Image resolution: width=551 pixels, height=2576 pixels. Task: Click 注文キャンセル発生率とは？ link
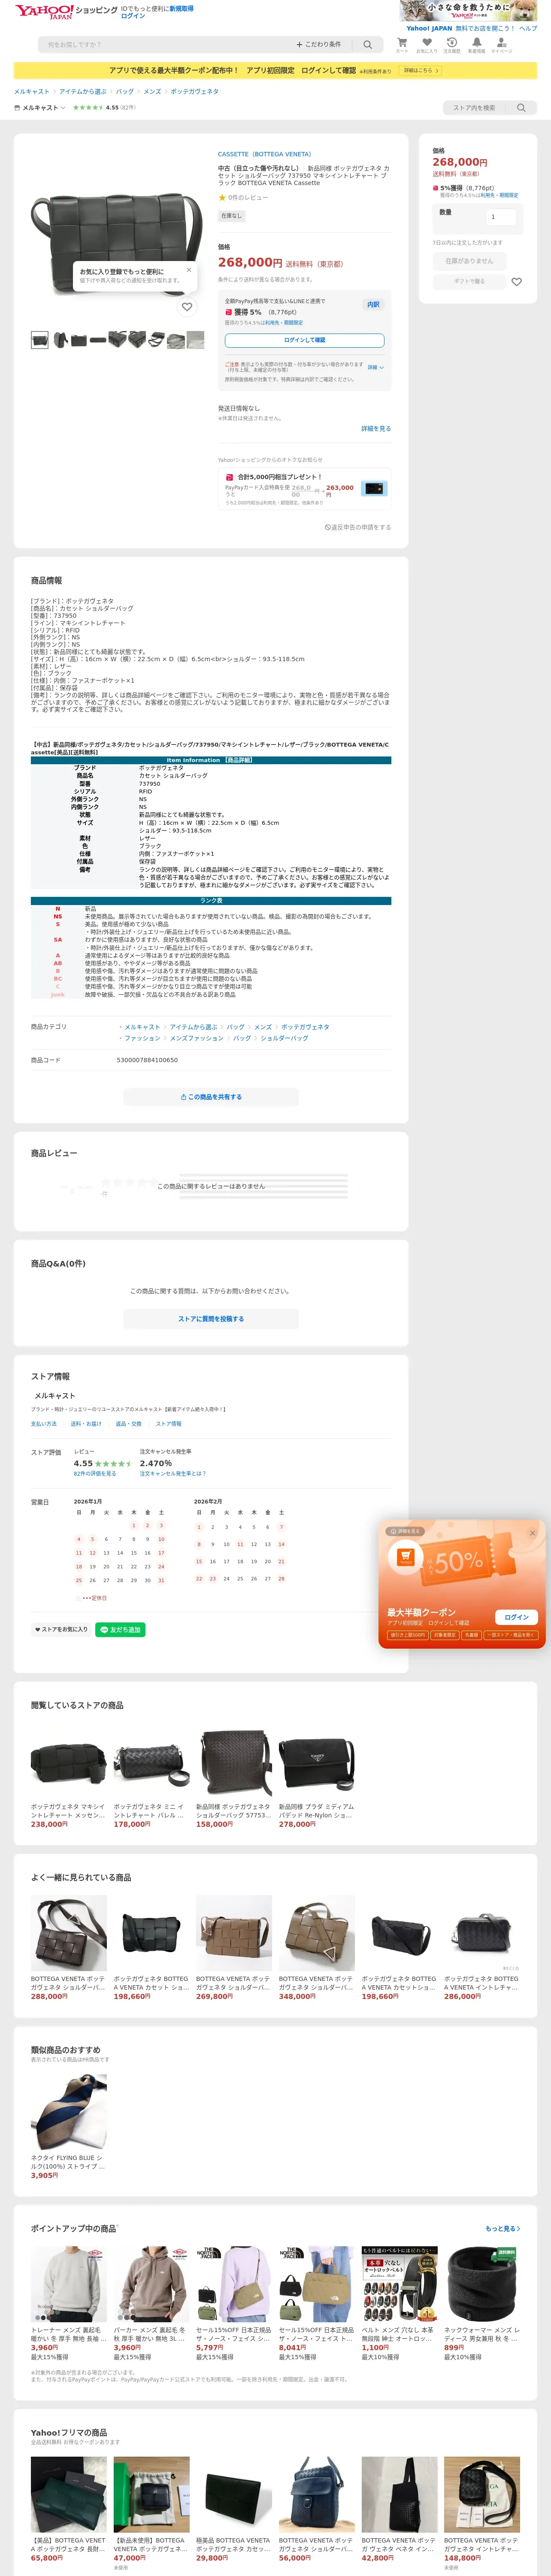[173, 1473]
